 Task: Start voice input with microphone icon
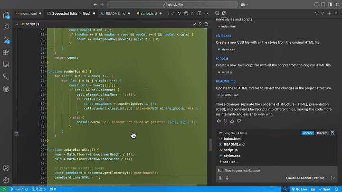tap(228, 178)
